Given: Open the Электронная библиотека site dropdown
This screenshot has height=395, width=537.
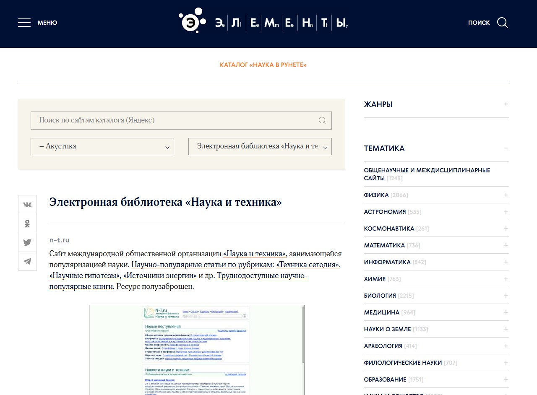Looking at the screenshot, I should [x=260, y=147].
